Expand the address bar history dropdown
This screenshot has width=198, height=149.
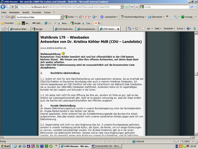point(122,7)
